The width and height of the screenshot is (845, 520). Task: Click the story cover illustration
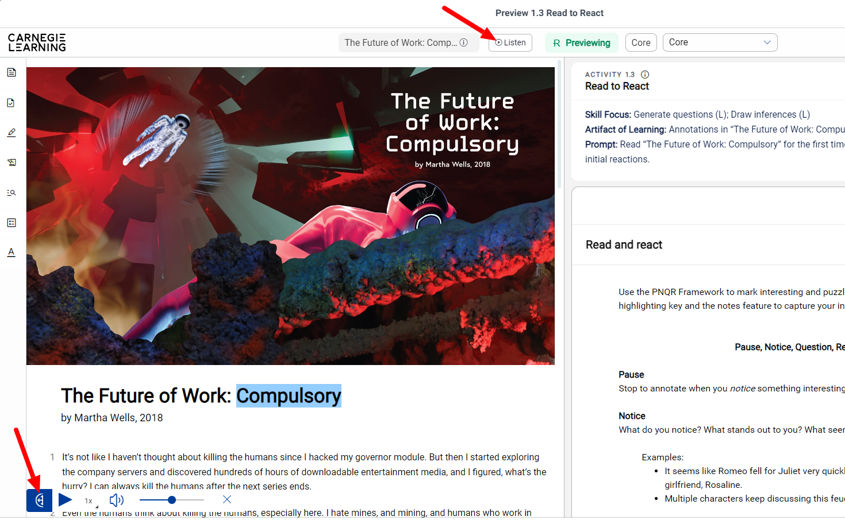coord(290,216)
